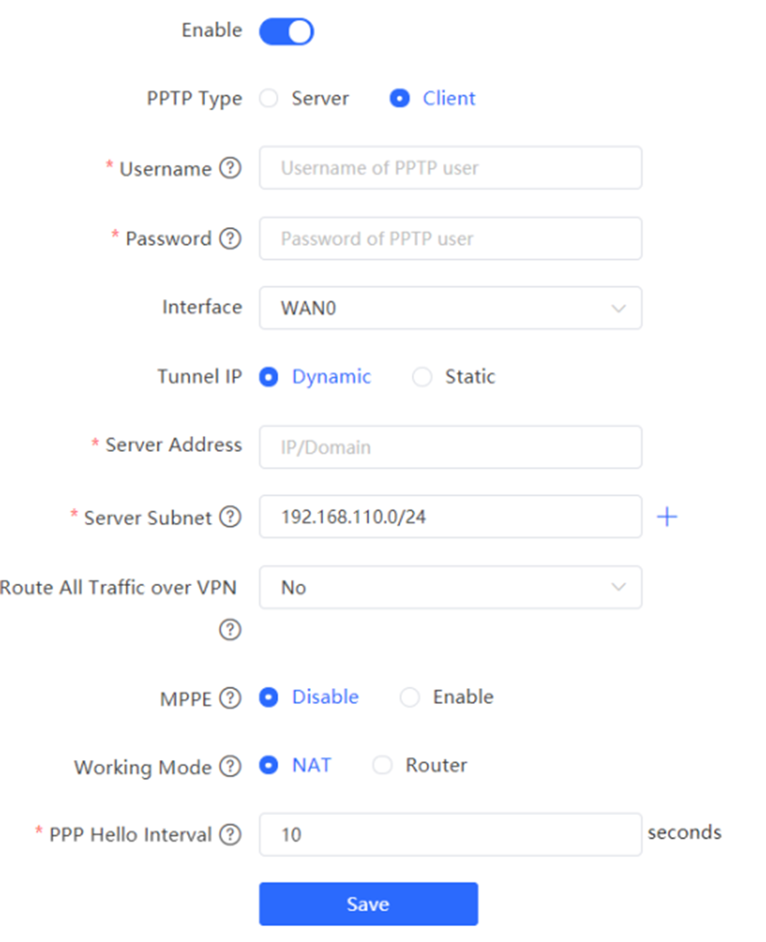Add another server subnet with plus icon
766x942 pixels.
(x=667, y=517)
